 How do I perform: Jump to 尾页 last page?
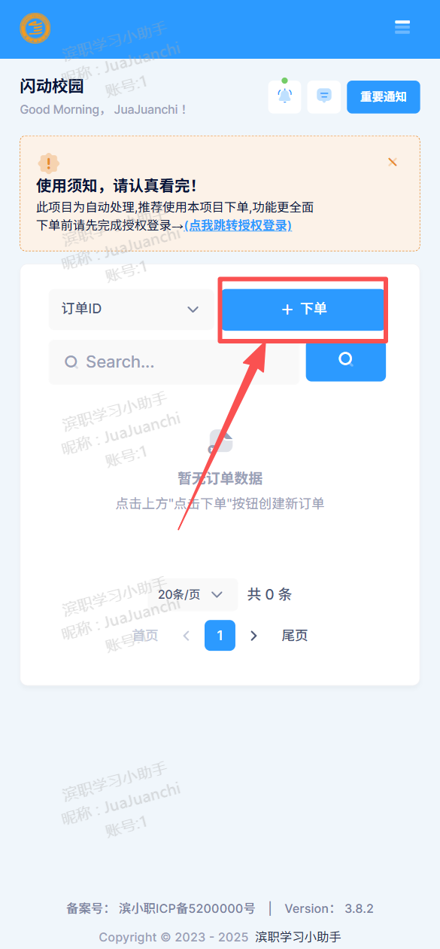click(295, 636)
